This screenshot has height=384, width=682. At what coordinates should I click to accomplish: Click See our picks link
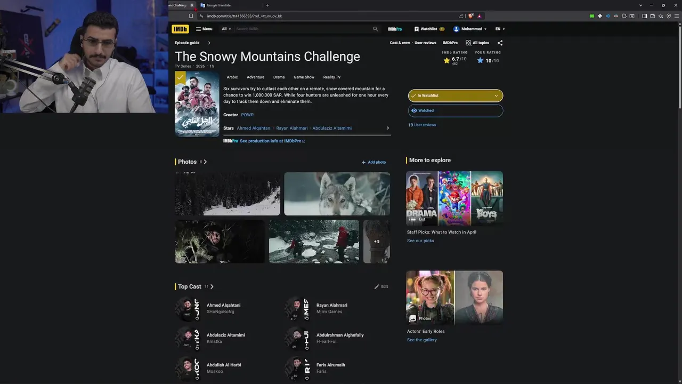point(420,241)
